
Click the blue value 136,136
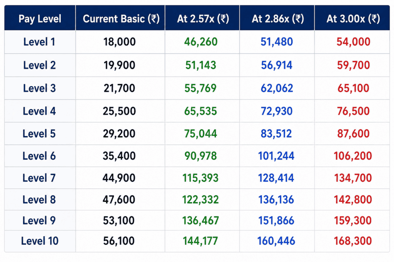coord(276,200)
